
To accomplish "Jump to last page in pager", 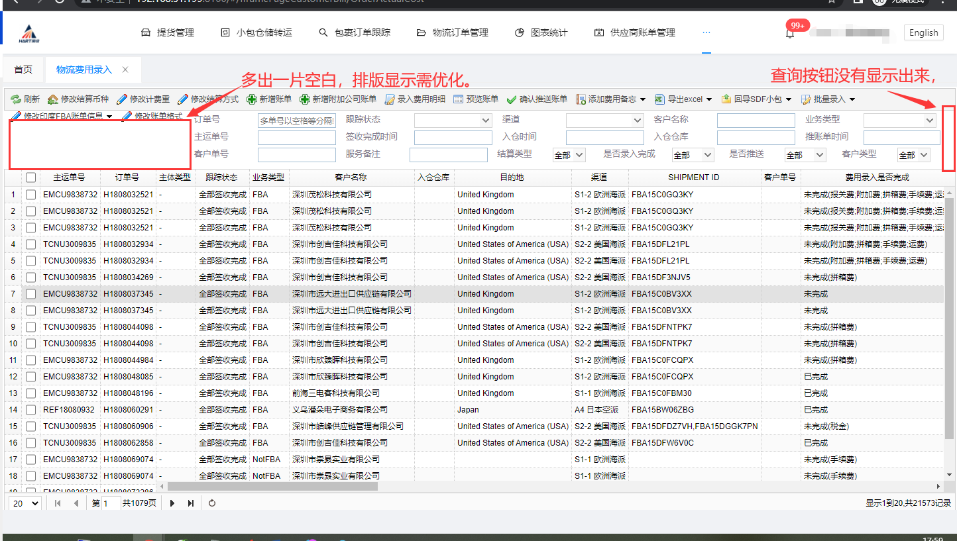I will (191, 503).
